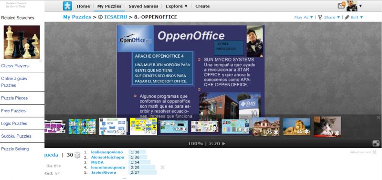Toggle fullscreen with the expand icon

[376, 143]
